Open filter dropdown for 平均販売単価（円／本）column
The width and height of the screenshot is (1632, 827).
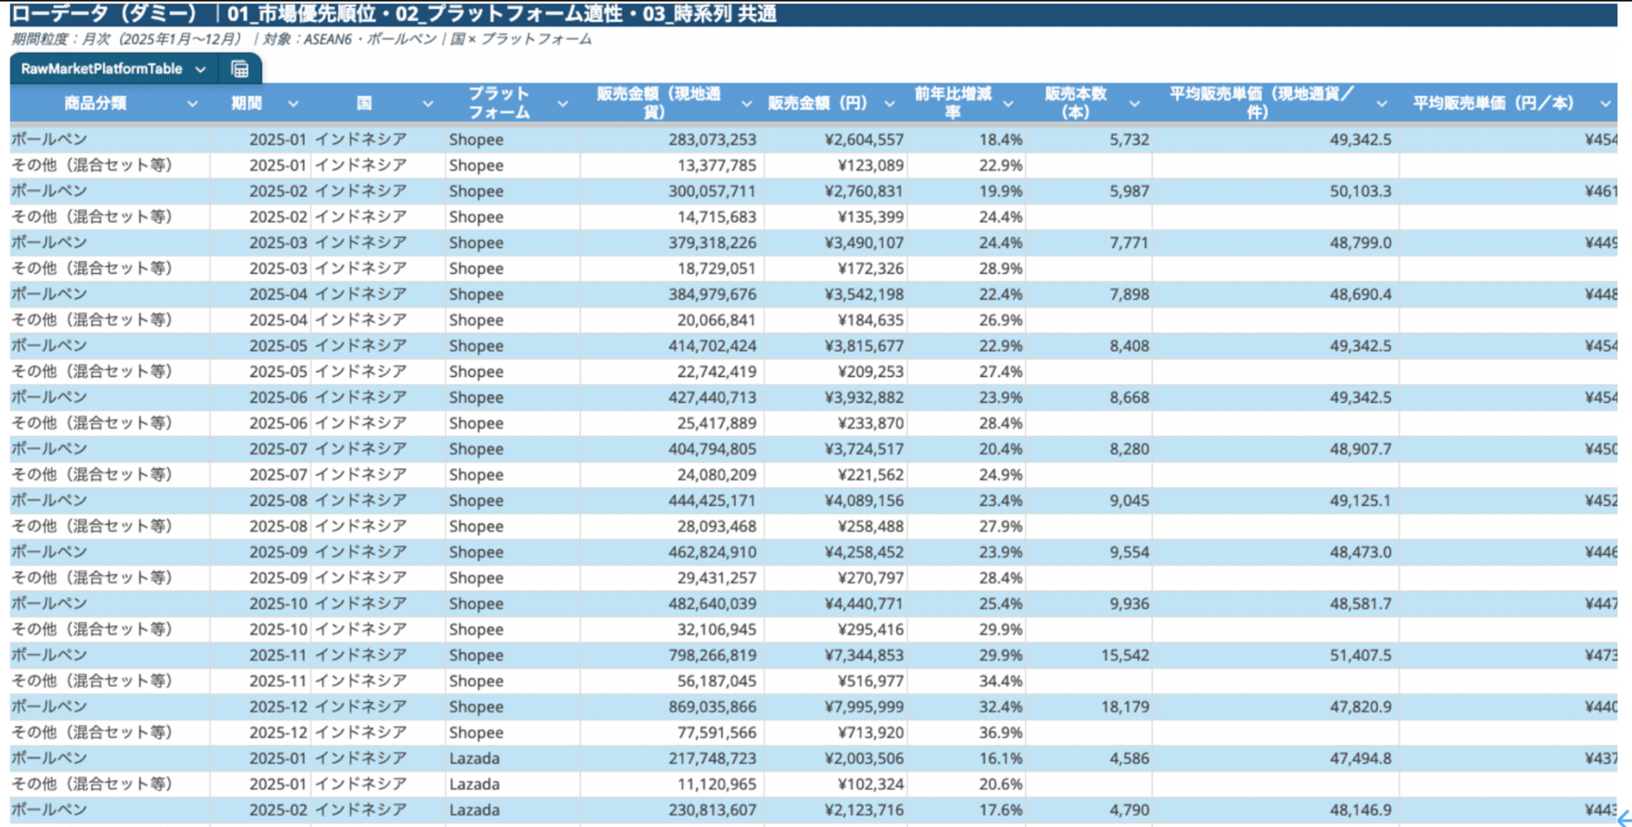pos(1605,103)
